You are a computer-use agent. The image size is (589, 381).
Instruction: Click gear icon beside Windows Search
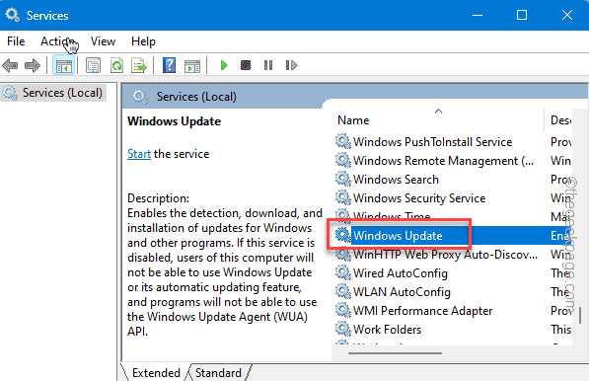click(x=342, y=180)
